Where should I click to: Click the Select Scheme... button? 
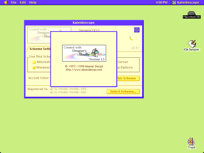[123, 92]
